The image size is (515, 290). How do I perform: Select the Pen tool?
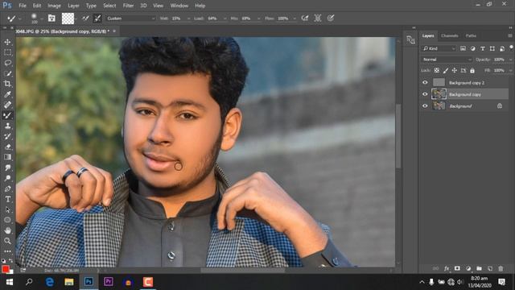point(7,188)
